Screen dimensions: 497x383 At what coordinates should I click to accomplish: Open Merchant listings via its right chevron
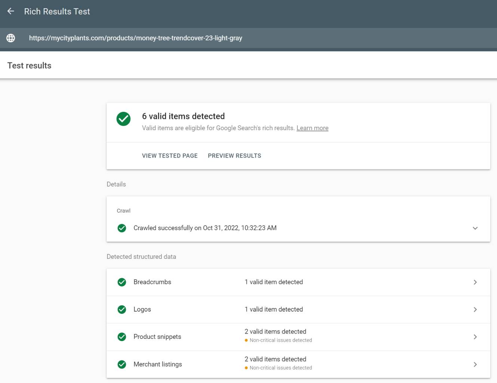pos(475,364)
